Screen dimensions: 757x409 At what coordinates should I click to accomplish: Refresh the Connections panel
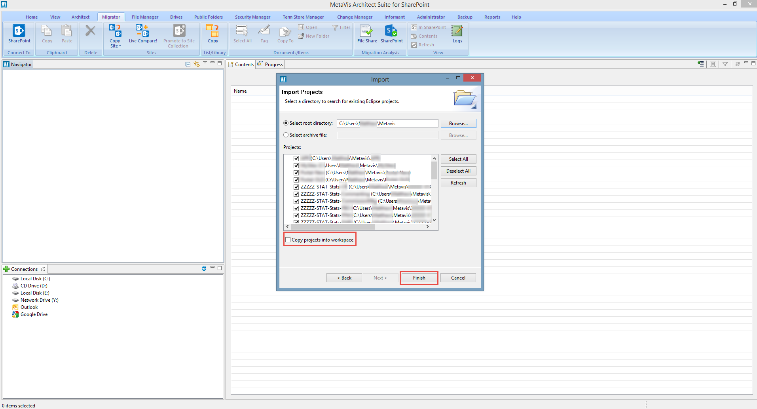204,269
